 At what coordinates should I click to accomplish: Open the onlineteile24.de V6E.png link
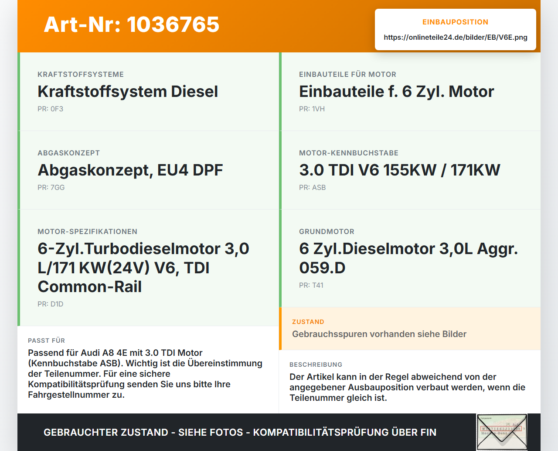tap(456, 38)
